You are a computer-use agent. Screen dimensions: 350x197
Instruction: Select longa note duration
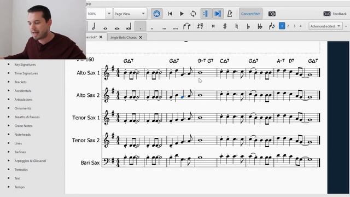[x=129, y=27]
